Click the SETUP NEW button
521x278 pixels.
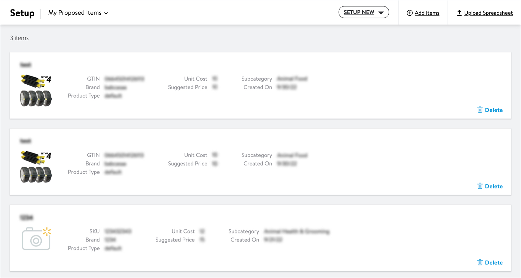[363, 12]
